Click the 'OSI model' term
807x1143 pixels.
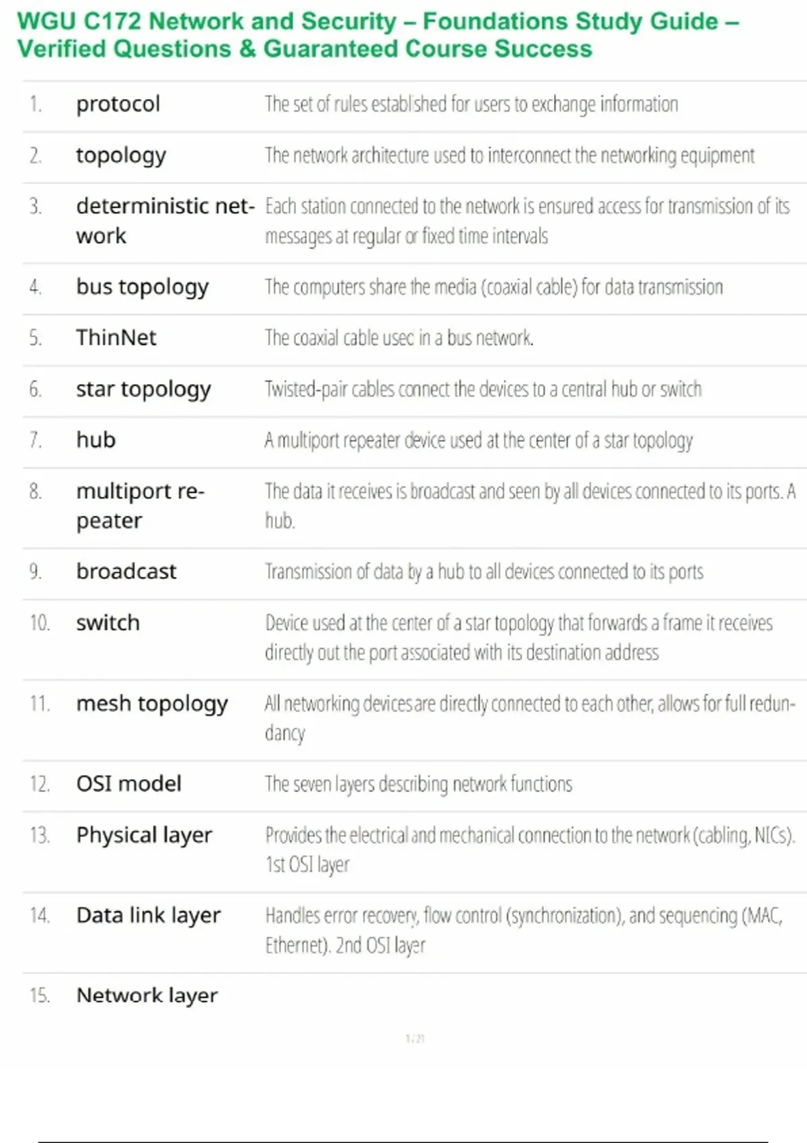tap(128, 784)
